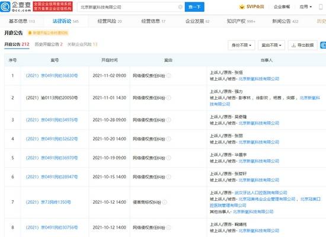Select the 开庭公告 212 sub-tab
The height and width of the screenshot is (237, 326).
click(17, 44)
